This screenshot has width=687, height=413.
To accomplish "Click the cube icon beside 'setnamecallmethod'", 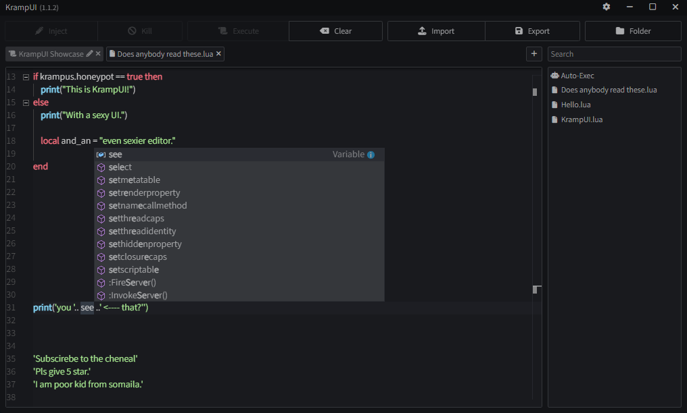I will click(x=101, y=206).
